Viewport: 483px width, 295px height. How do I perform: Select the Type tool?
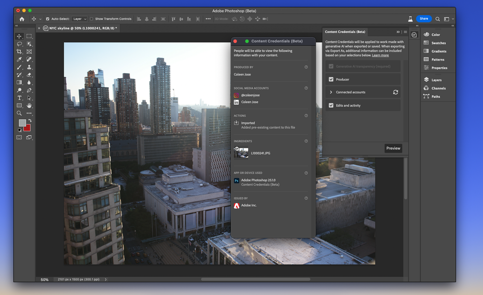[19, 98]
